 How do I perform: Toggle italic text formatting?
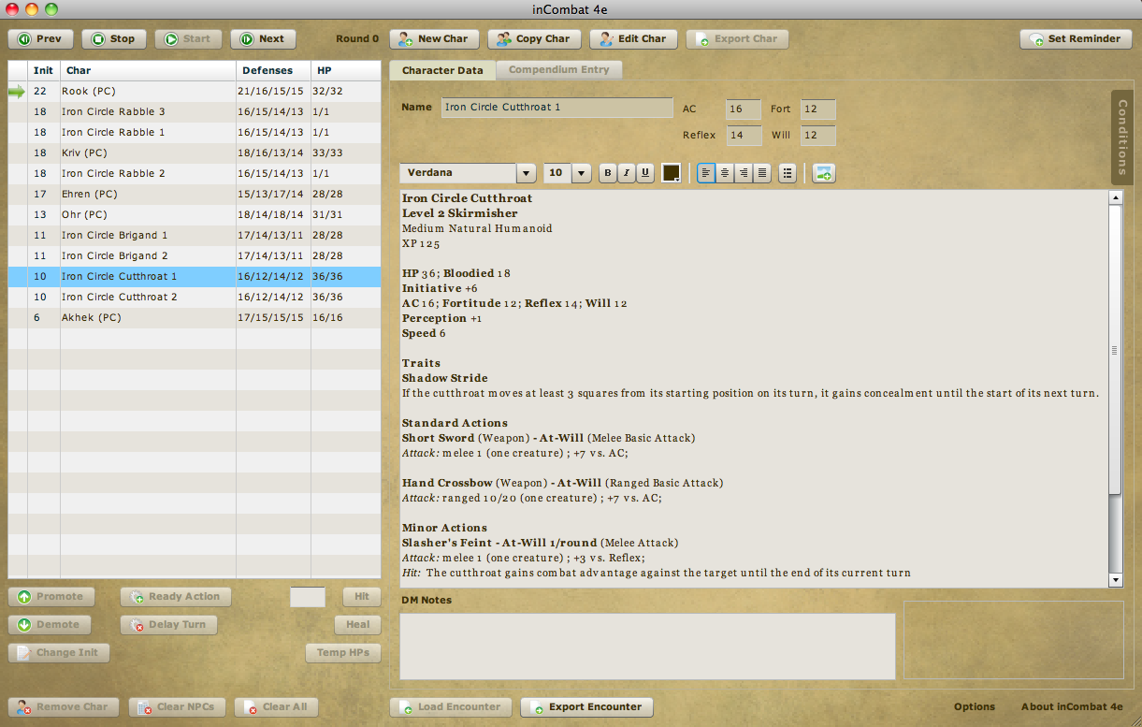tap(626, 173)
